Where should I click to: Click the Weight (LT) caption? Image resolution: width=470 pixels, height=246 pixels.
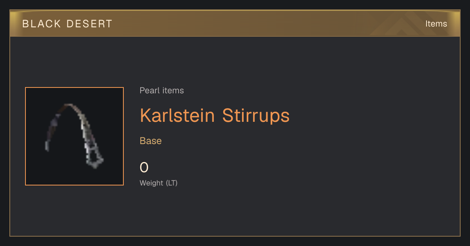(159, 183)
